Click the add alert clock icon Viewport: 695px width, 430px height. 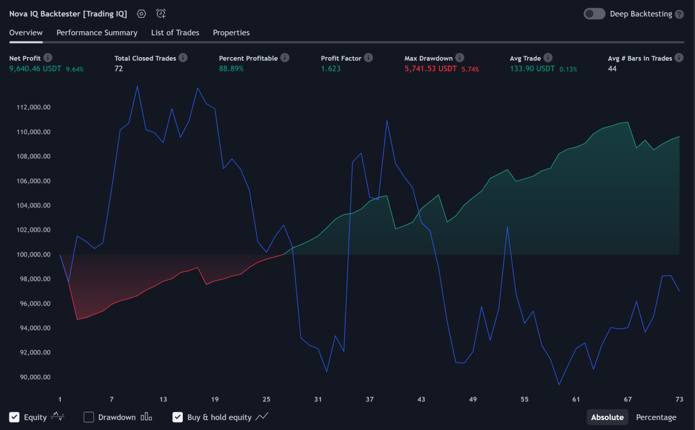tap(161, 14)
